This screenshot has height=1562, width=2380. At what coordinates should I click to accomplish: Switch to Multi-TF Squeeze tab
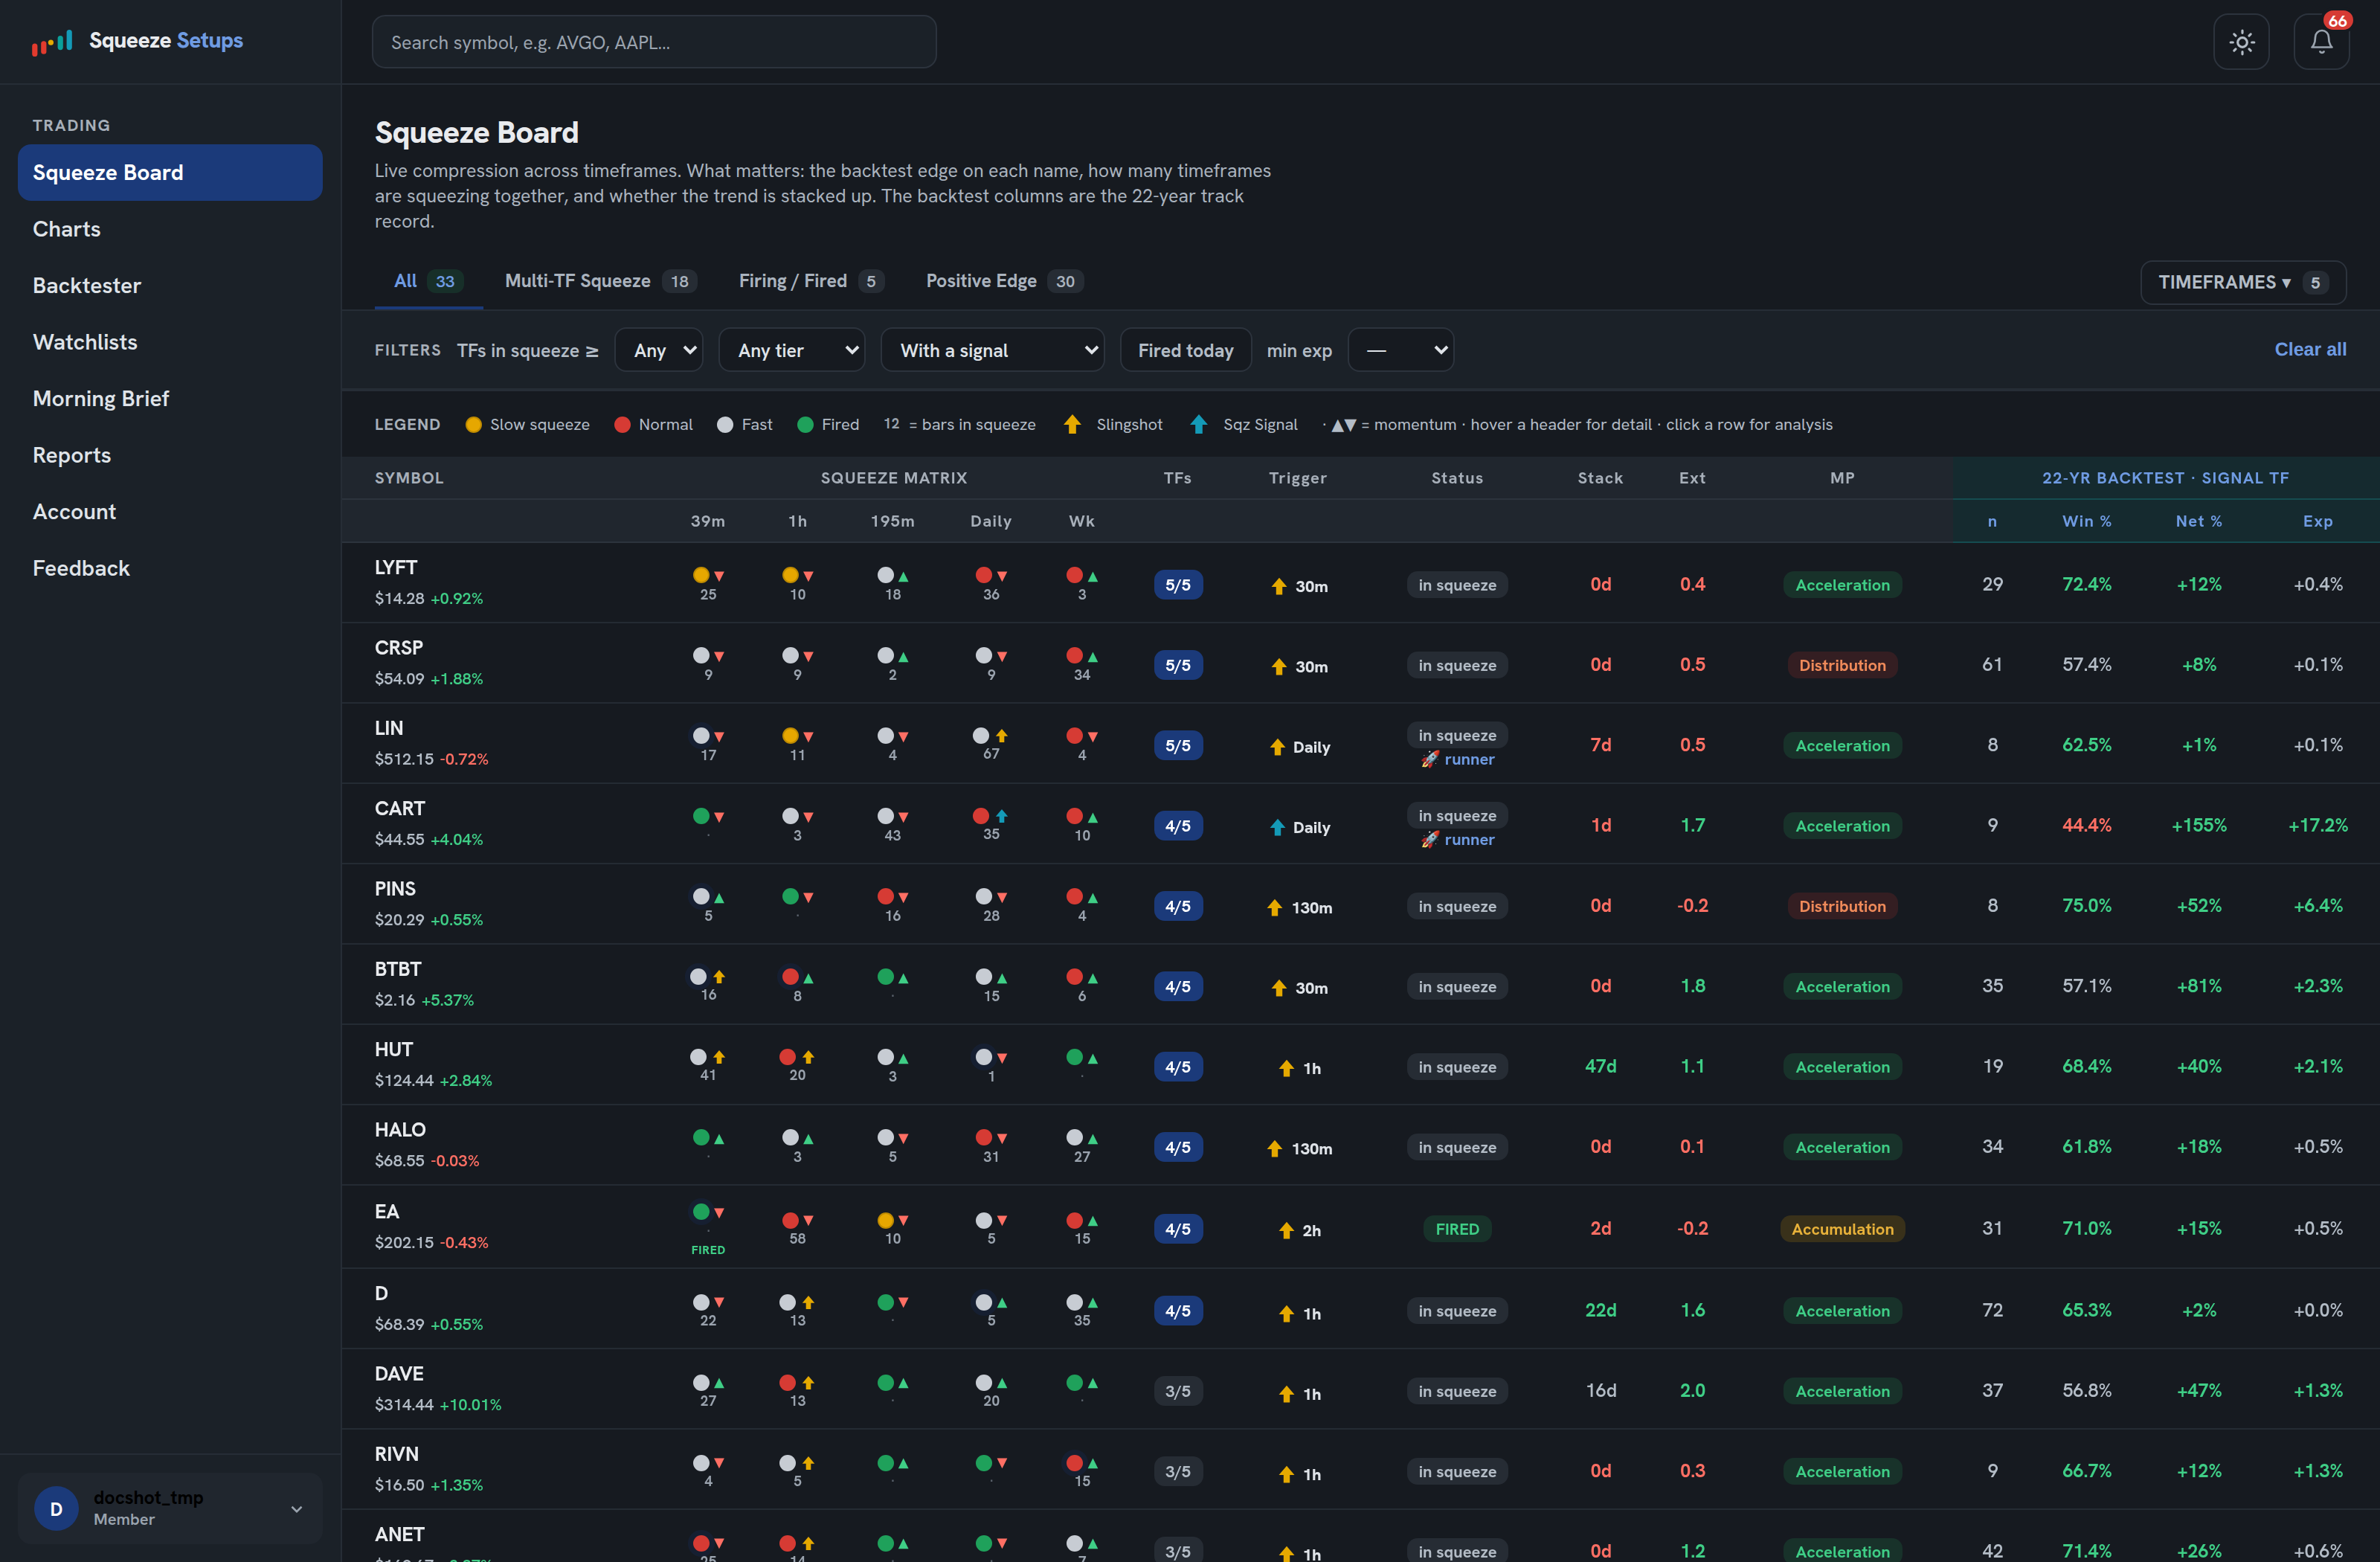click(600, 281)
